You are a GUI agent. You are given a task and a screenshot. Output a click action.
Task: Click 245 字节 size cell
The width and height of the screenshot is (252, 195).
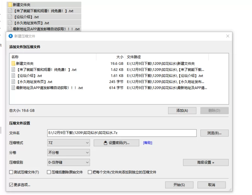[116, 82]
